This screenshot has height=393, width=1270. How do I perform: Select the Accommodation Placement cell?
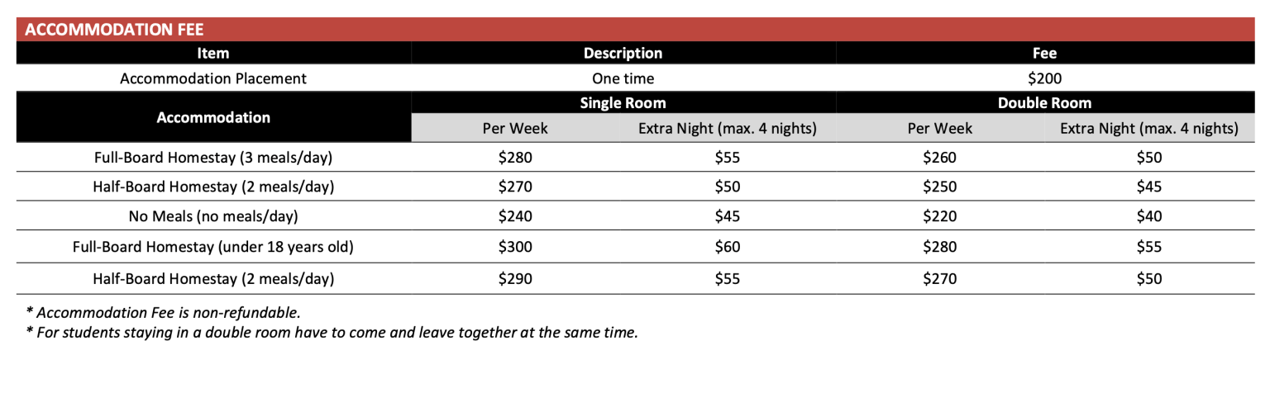click(213, 78)
